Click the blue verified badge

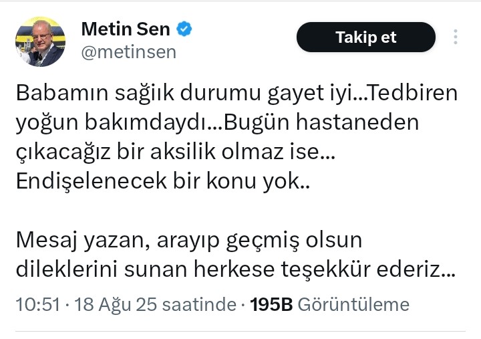click(x=183, y=30)
